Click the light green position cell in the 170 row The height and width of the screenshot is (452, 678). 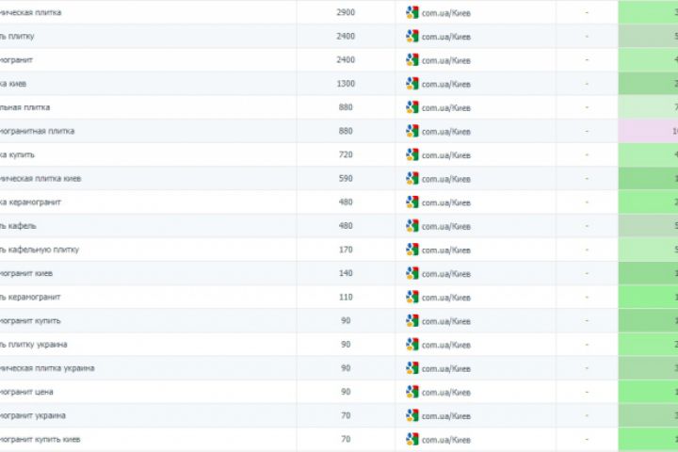(648, 250)
